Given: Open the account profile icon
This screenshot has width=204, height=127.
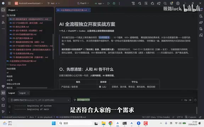Looking at the screenshot, I should click(178, 4).
